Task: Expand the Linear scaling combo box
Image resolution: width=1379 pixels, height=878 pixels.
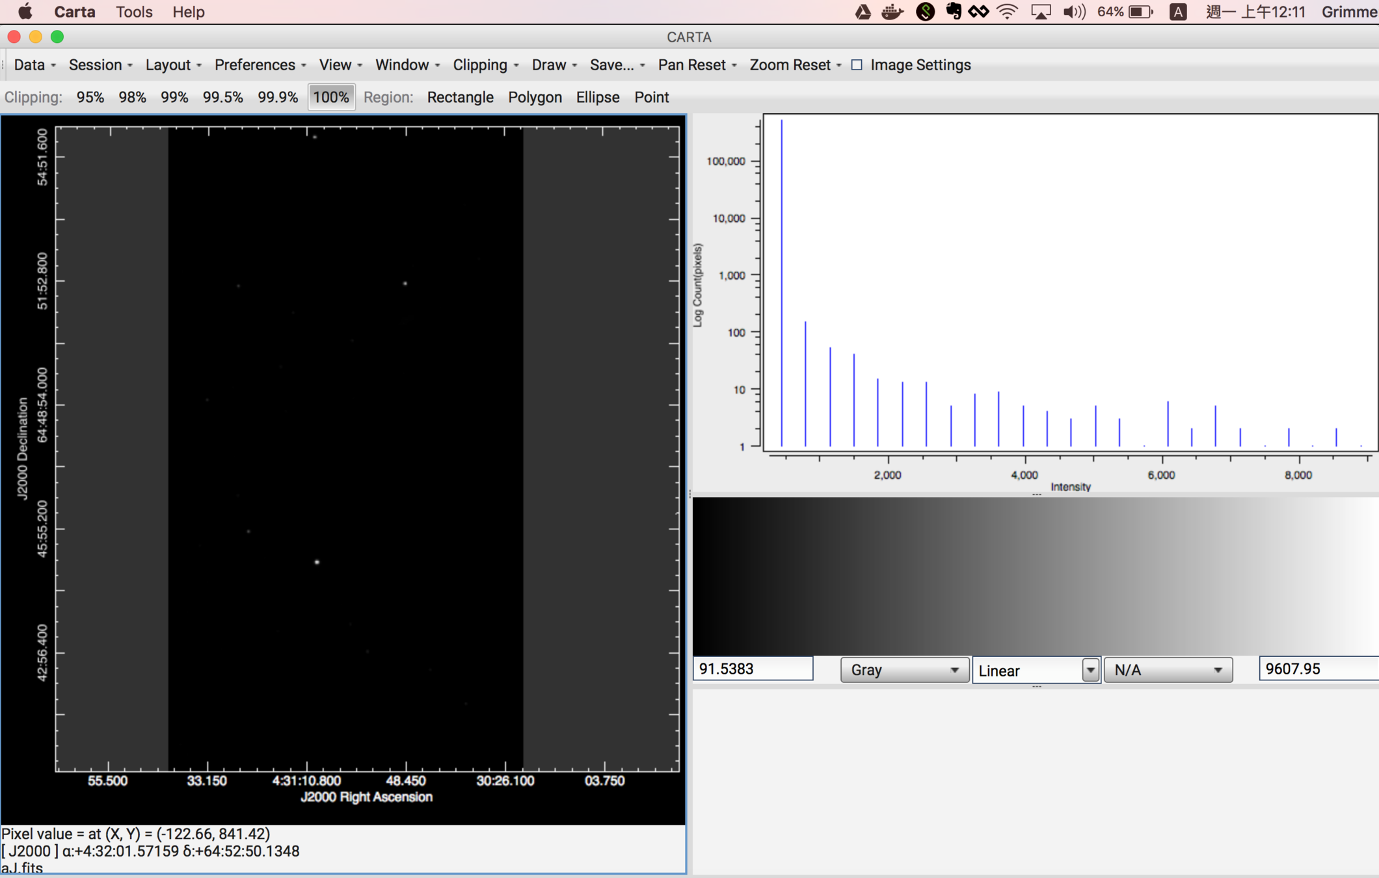Action: pos(1090,670)
